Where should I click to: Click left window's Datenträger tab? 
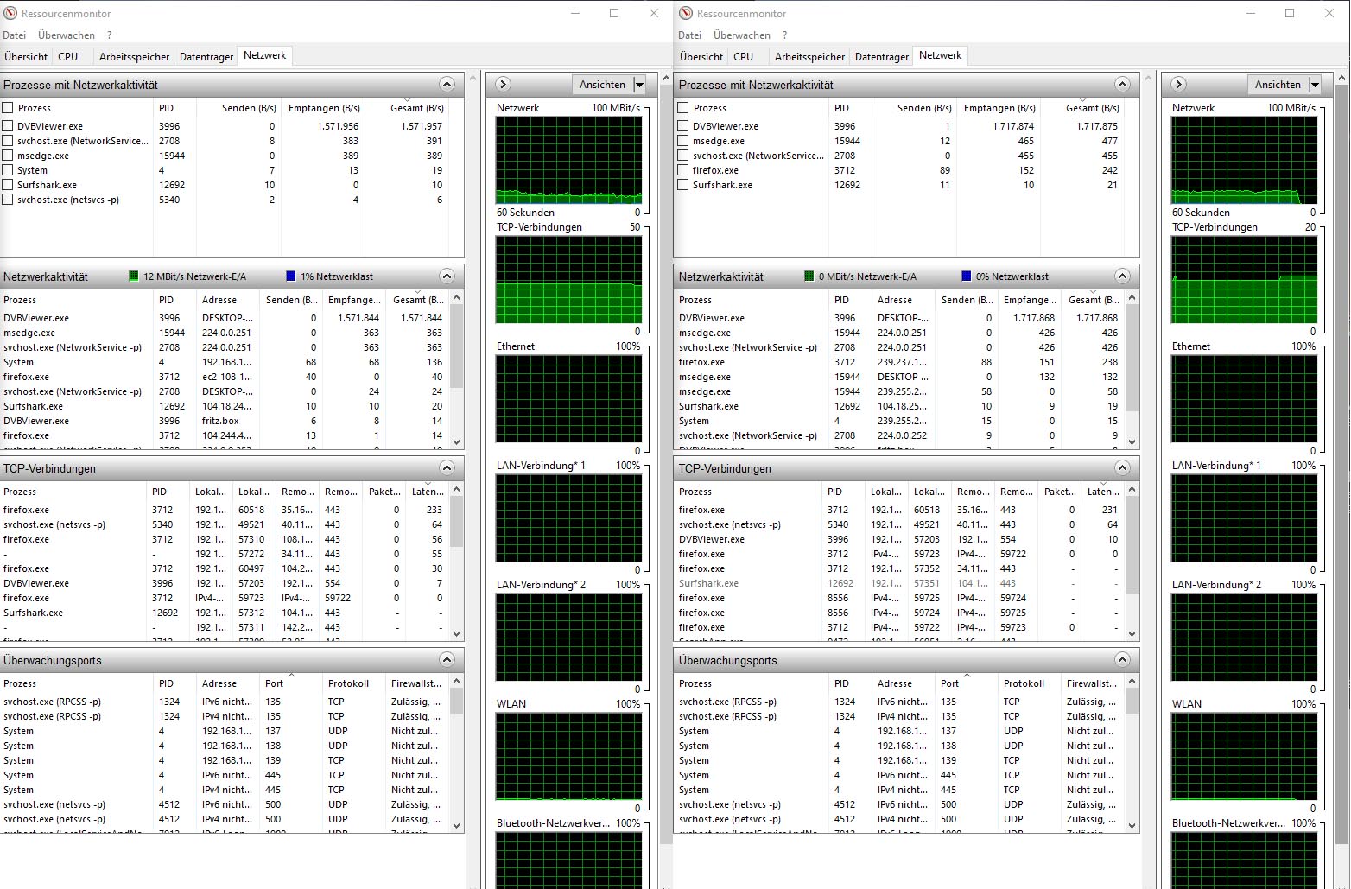click(206, 56)
